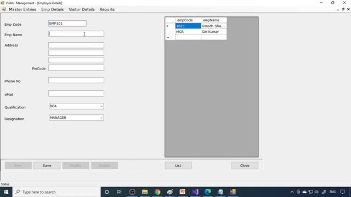Open the Windows Start menu
Viewport: 351px width, 197px height.
(6, 192)
